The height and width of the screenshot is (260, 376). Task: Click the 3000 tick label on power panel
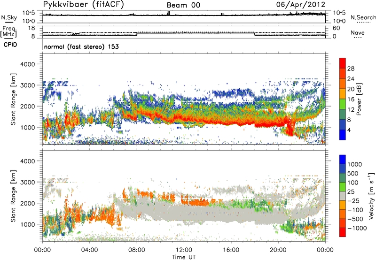pos(28,85)
